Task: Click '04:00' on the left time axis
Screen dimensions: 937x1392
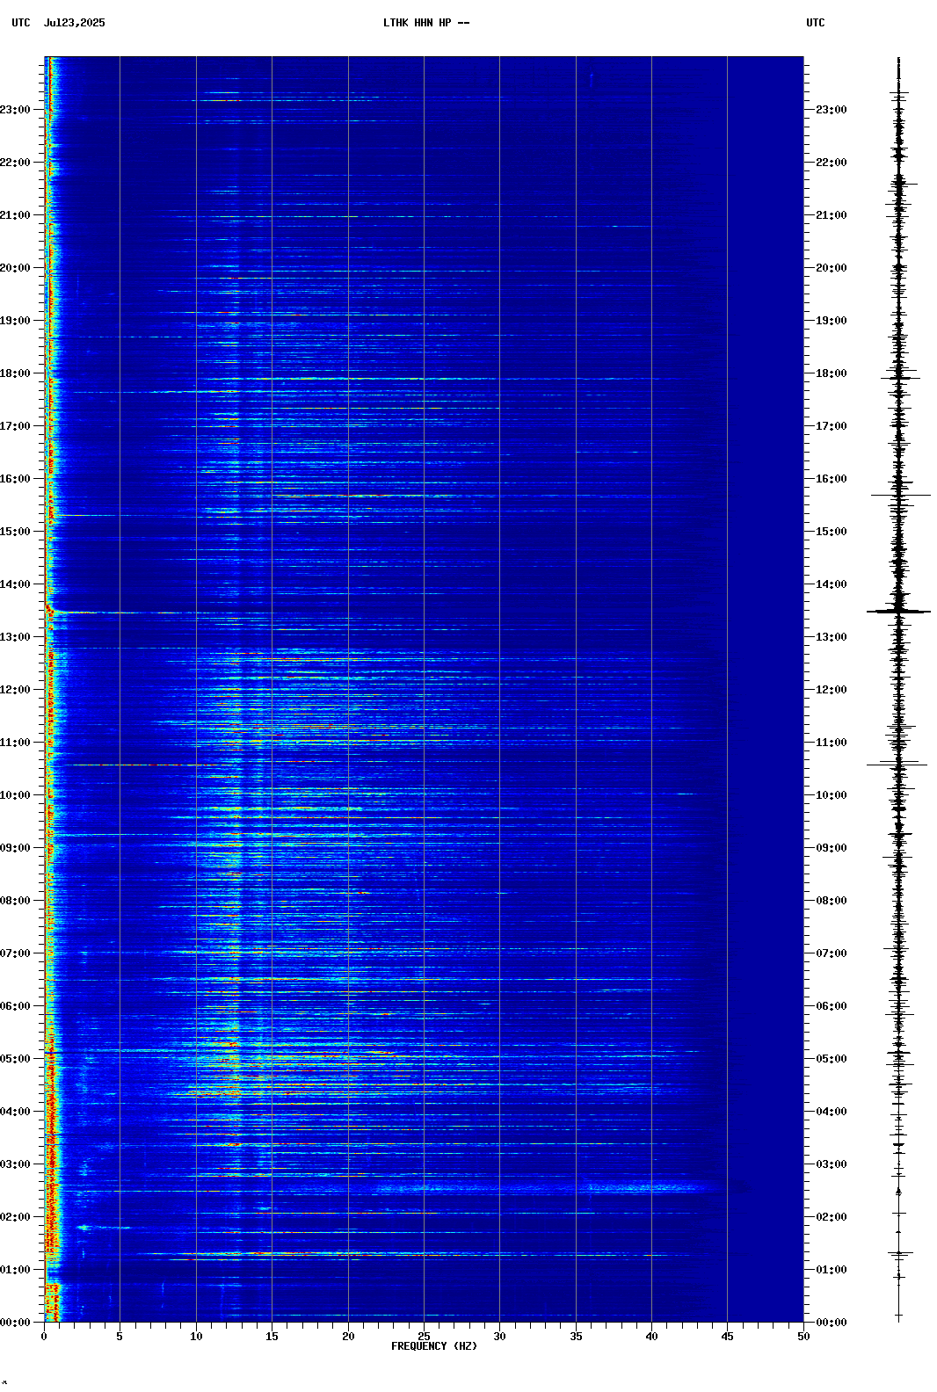Action: point(15,1112)
